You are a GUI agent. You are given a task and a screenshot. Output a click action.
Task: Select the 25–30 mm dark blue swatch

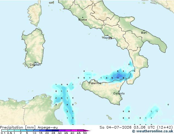coord(55,130)
